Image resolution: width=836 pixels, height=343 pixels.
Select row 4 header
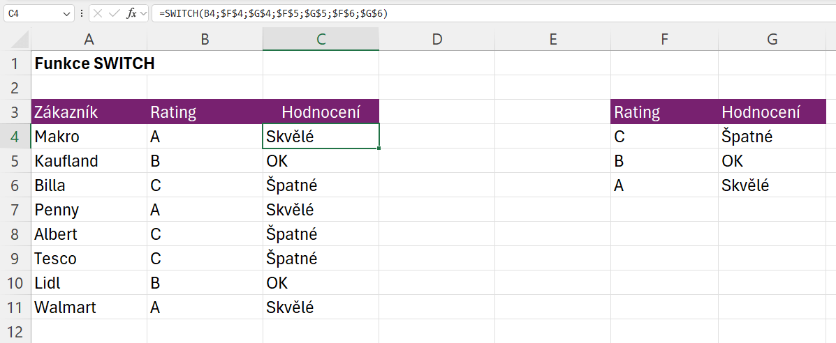click(x=15, y=137)
